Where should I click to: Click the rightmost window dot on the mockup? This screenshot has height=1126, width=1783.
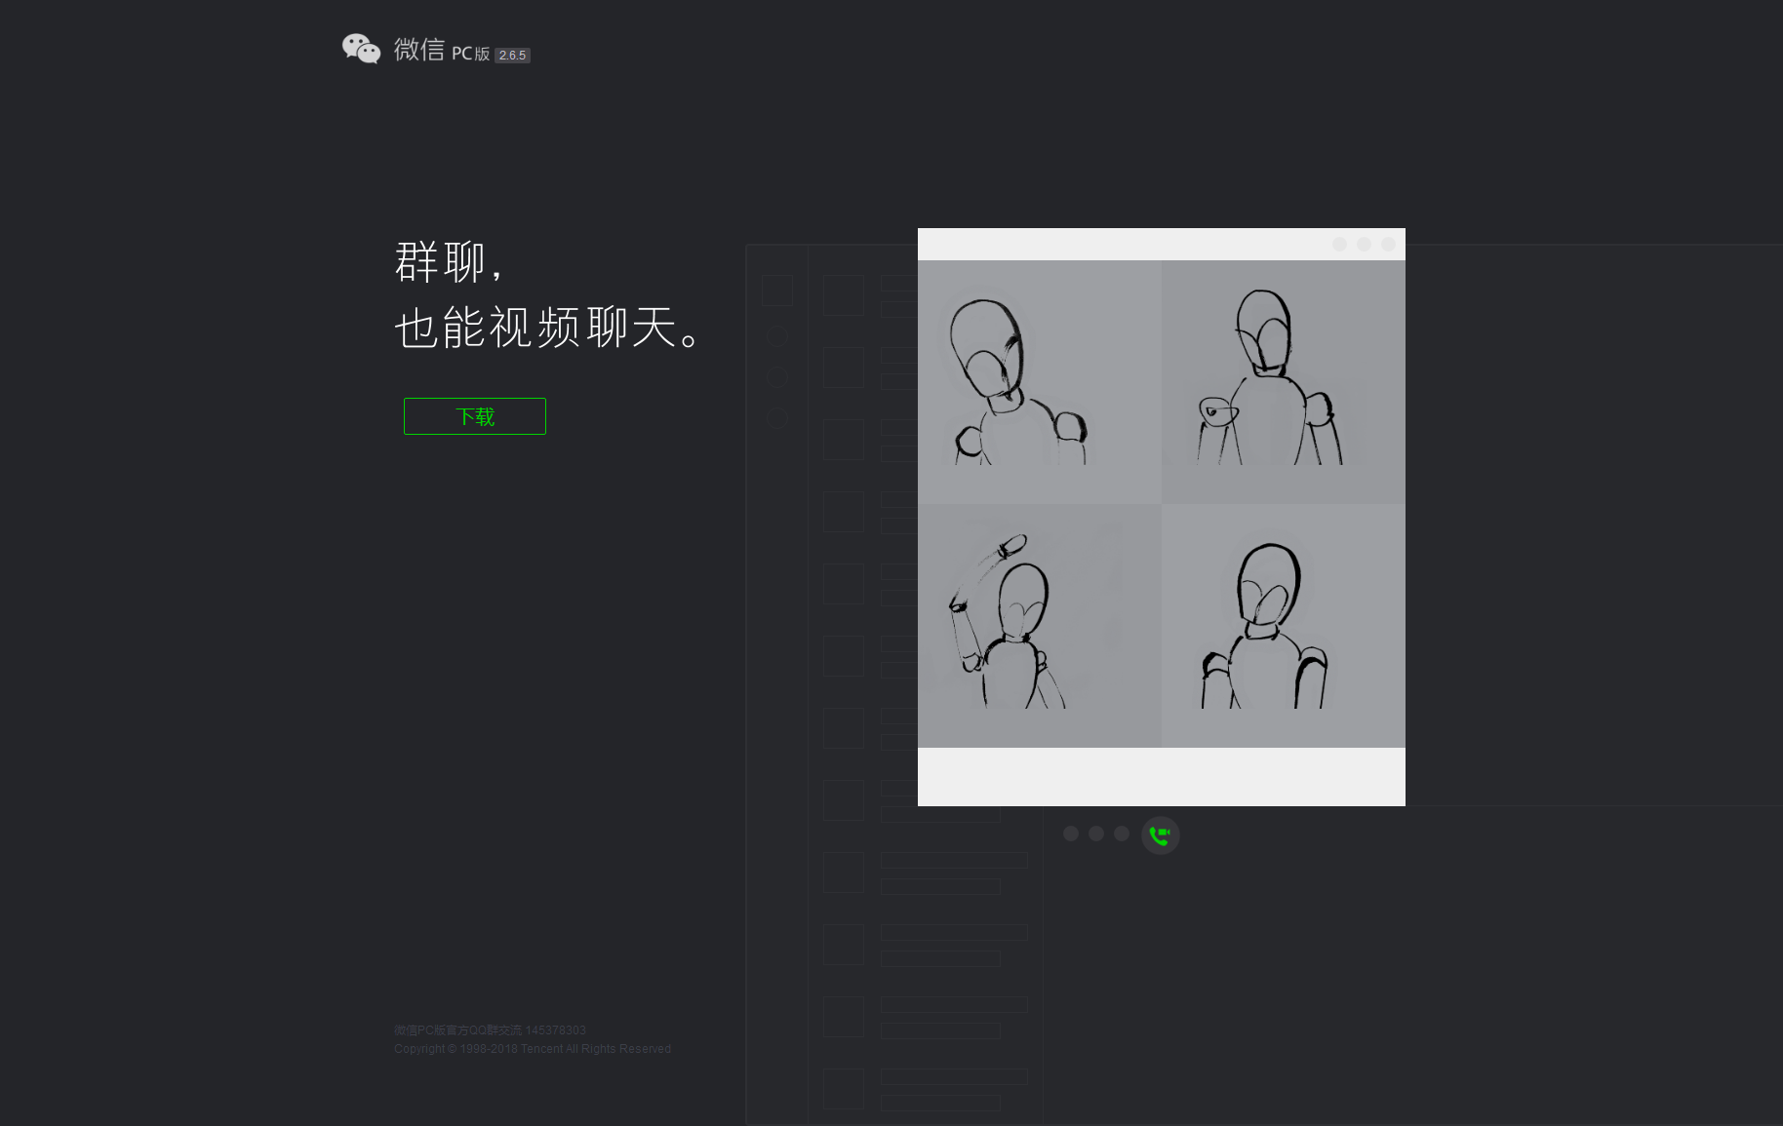point(1389,245)
